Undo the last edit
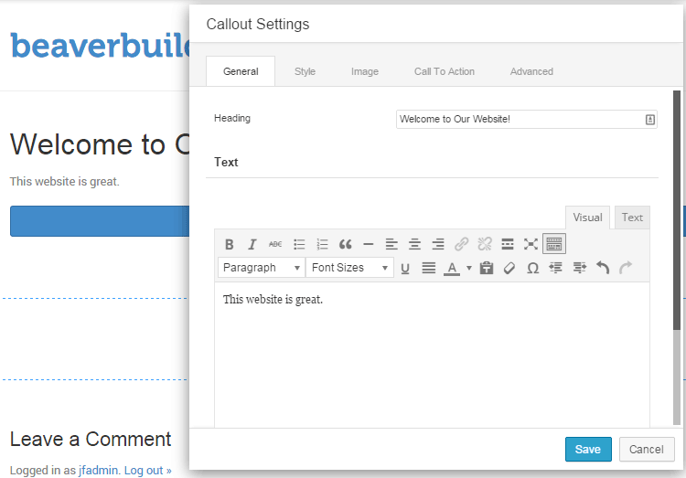686x478 pixels. pyautogui.click(x=603, y=268)
